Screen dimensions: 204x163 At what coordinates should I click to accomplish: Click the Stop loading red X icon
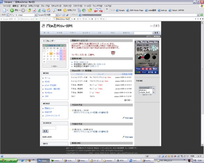point(34,10)
